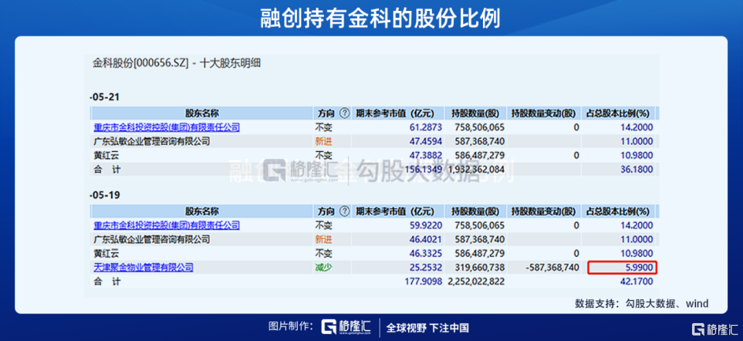The width and height of the screenshot is (743, 341).
Task: Click 10.9800 in the 05-21 table
Action: (x=637, y=155)
